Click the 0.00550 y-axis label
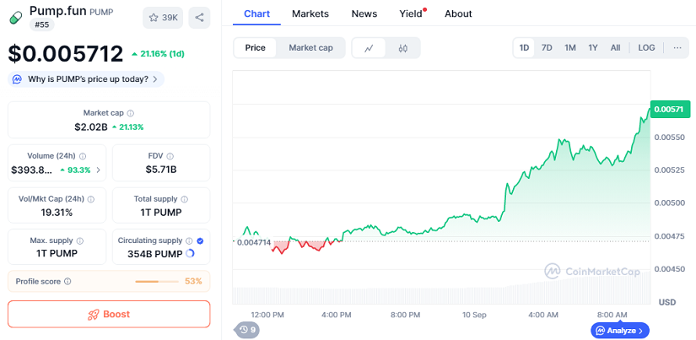 pos(668,138)
